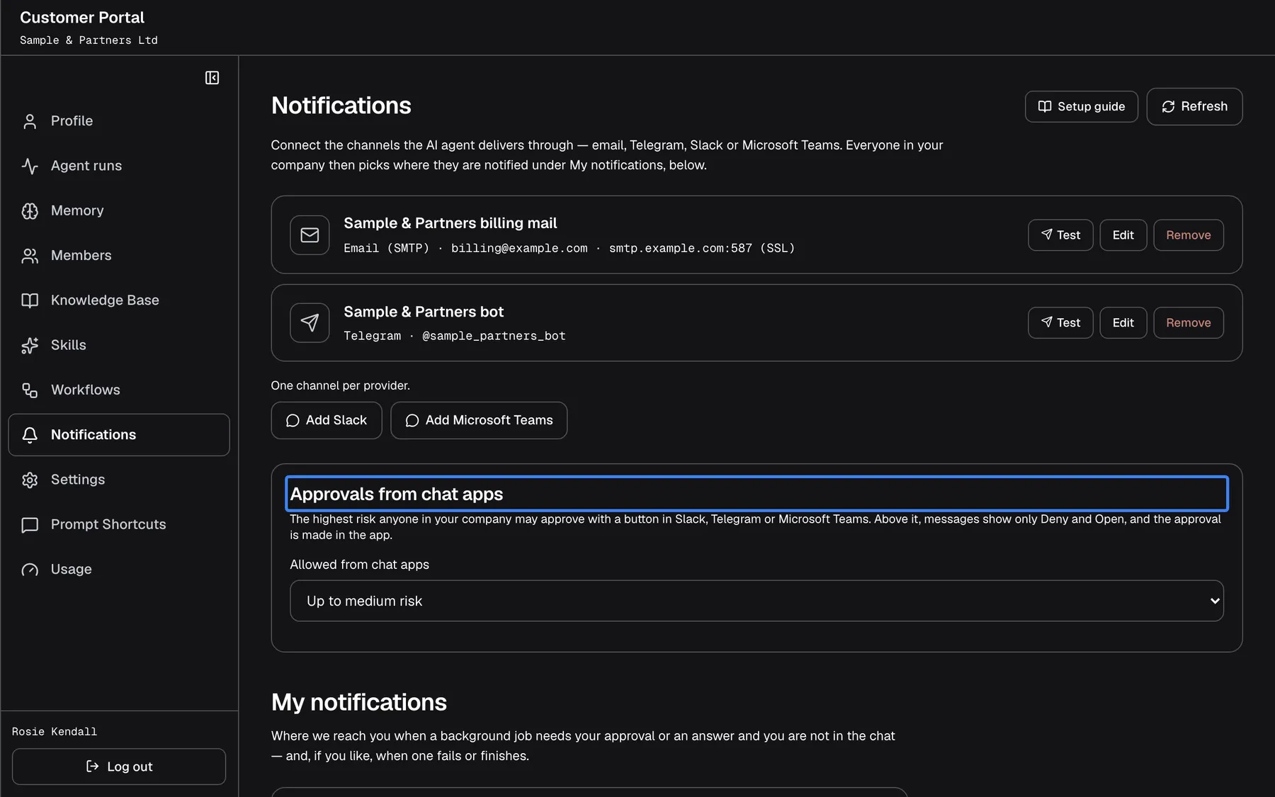Click the Settings gear icon

pyautogui.click(x=30, y=480)
